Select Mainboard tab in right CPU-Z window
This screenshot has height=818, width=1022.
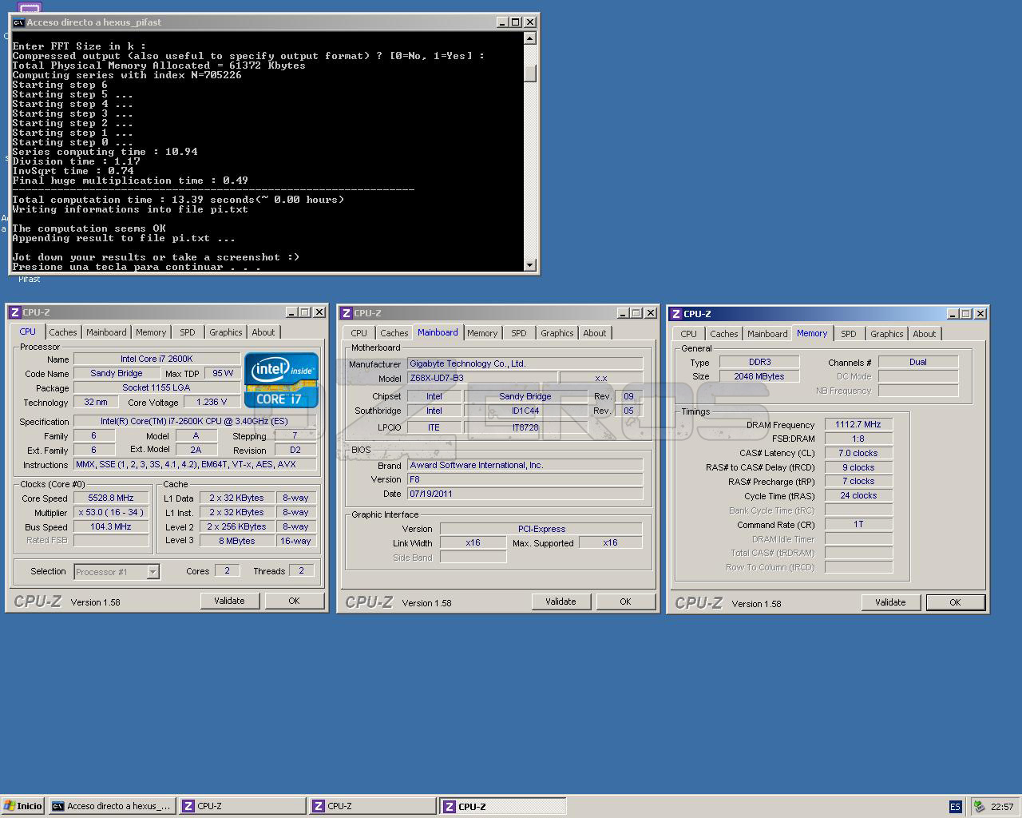[x=767, y=334]
